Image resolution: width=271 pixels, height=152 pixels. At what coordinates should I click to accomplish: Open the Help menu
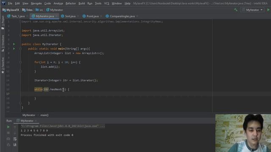coord(127,3)
